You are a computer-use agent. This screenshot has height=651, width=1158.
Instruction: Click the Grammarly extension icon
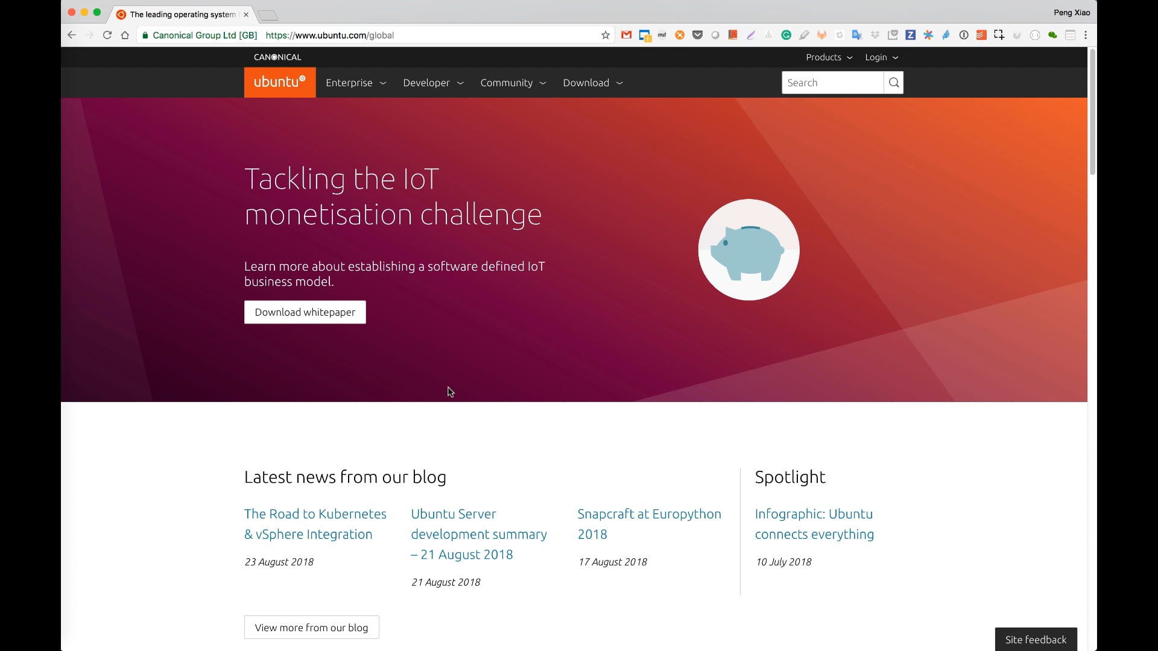786,35
